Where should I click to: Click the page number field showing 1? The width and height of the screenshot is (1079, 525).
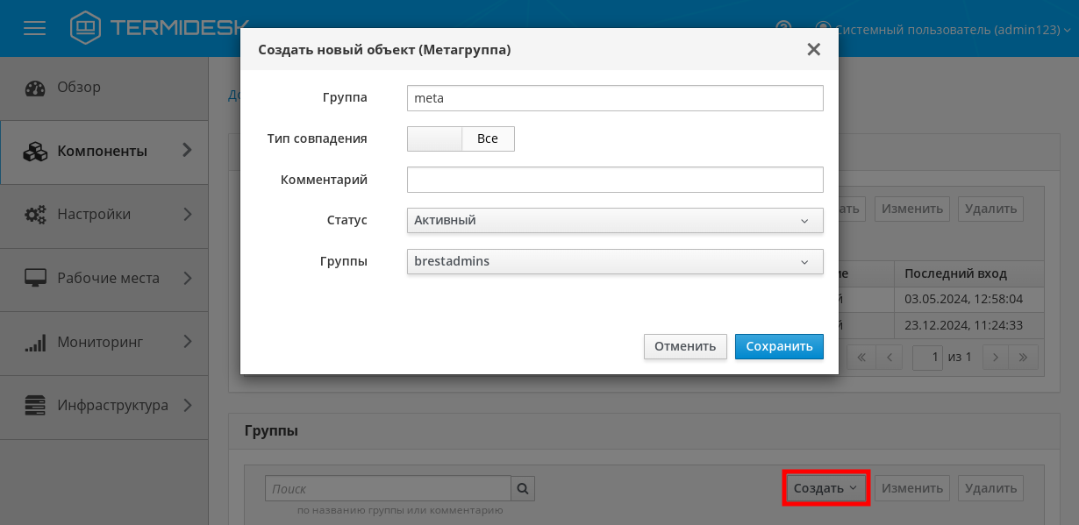[x=928, y=357]
